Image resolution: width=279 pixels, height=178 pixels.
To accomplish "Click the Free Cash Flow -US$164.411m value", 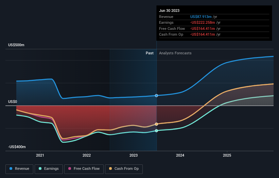I will point(203,29).
